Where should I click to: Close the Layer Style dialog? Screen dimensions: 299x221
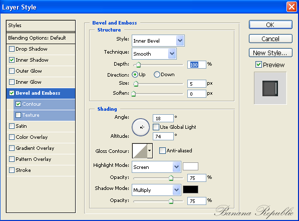click(291, 7)
